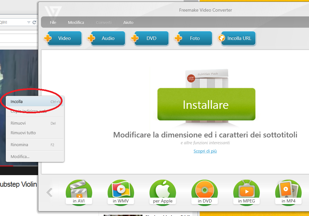Select Rimuovi tutto in context menu
Screen dimensions: 309x216
[35, 133]
